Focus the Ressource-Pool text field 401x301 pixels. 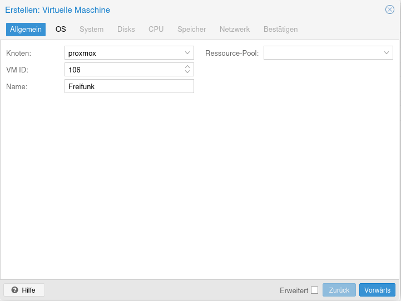321,53
